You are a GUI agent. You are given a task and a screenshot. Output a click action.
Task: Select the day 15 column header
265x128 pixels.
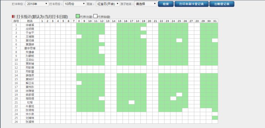pos(120,21)
